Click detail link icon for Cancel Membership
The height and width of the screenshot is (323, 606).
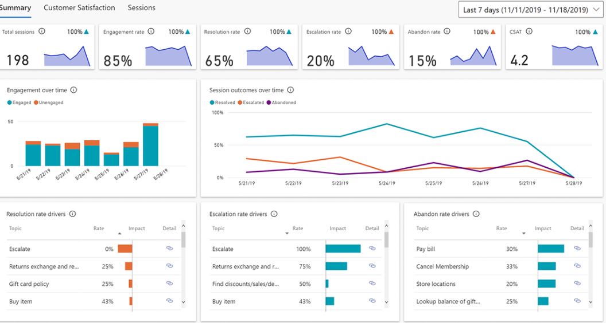[577, 266]
